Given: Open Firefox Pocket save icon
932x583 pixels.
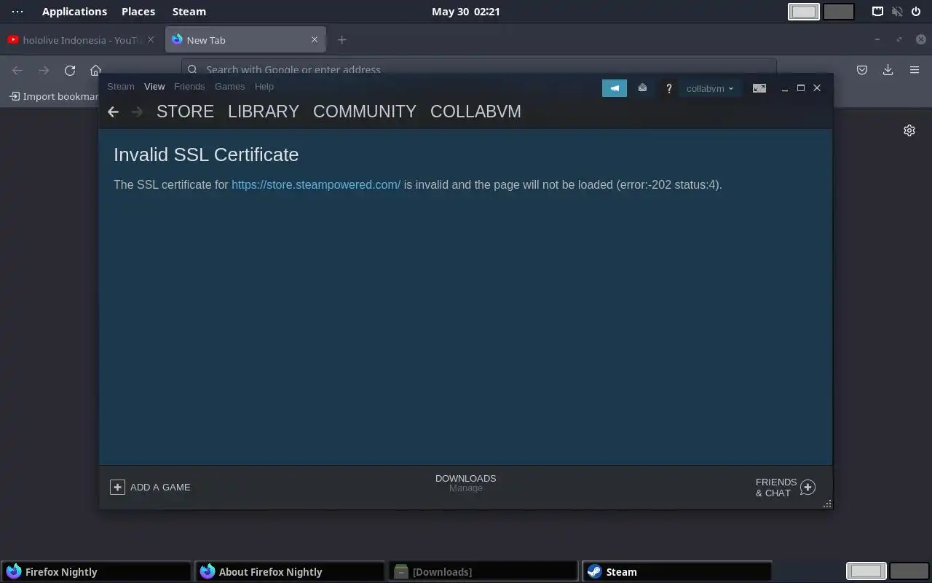Looking at the screenshot, I should pyautogui.click(x=862, y=70).
